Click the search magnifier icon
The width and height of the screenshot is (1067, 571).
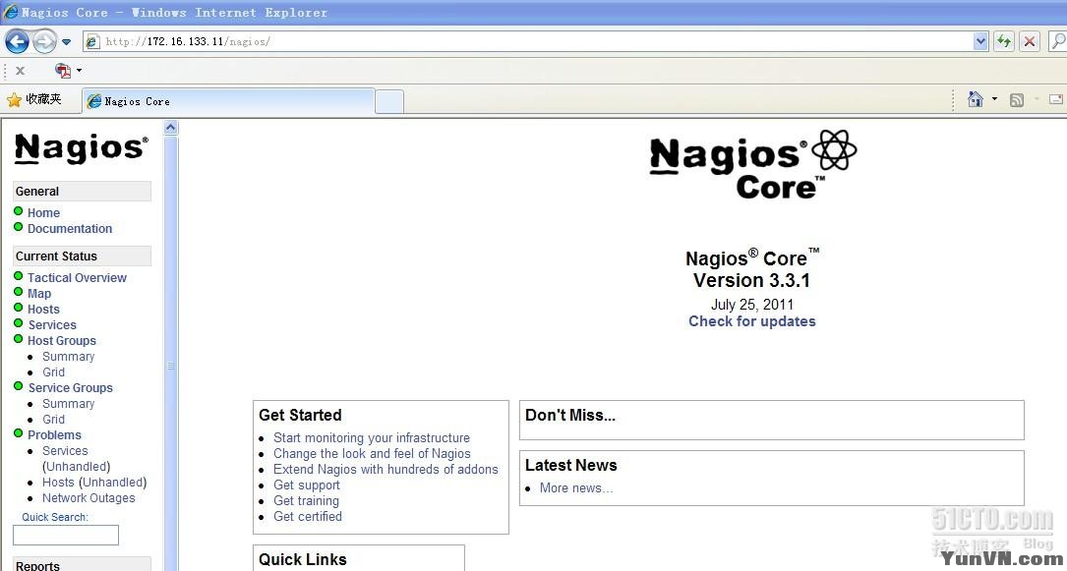(1059, 41)
